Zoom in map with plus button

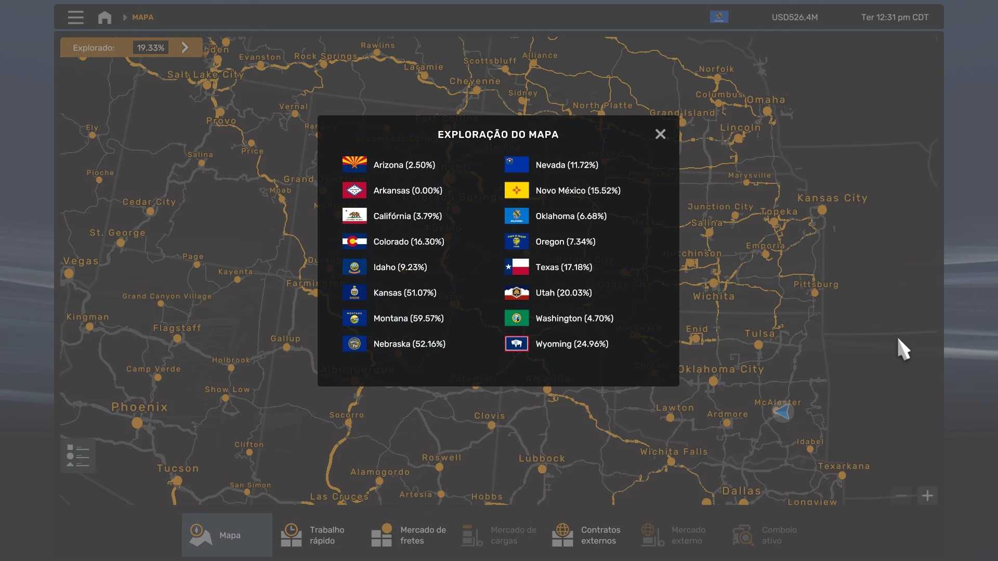point(927,496)
